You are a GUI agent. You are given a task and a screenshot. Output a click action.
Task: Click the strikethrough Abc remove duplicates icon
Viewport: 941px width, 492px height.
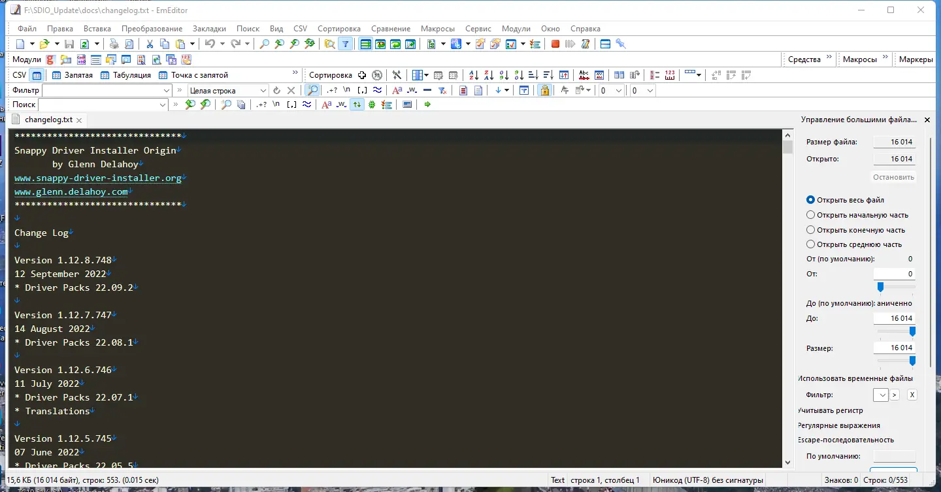[x=584, y=75]
